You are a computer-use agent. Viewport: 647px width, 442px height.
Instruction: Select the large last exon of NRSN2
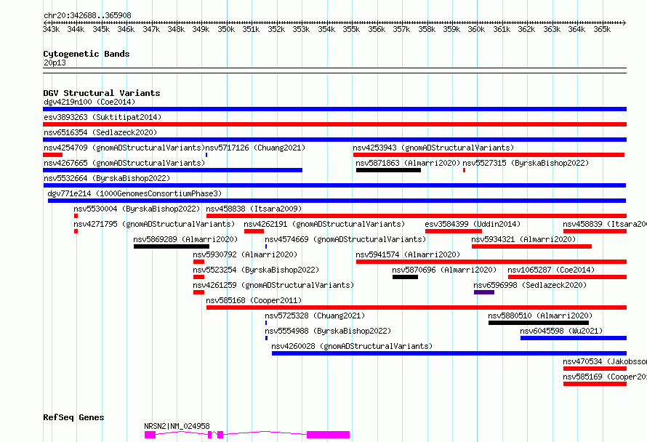point(329,435)
